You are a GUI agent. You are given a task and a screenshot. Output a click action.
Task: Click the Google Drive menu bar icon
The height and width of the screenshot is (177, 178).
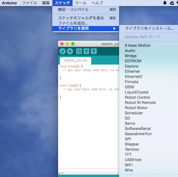click(172, 3)
